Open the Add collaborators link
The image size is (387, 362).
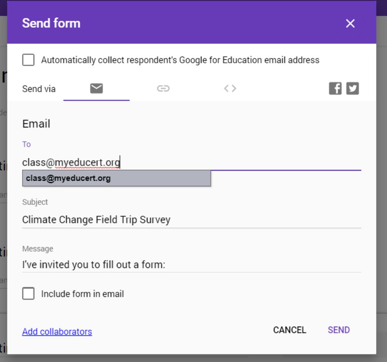[x=57, y=332]
